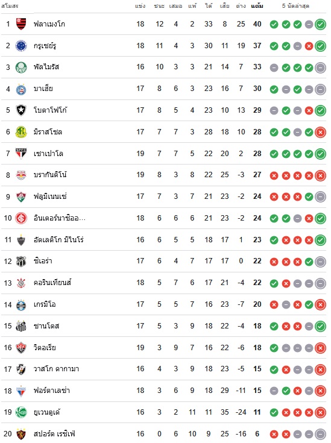The image size is (331, 443).
Task: Click the Internacional red crest icon
Action: (21, 218)
